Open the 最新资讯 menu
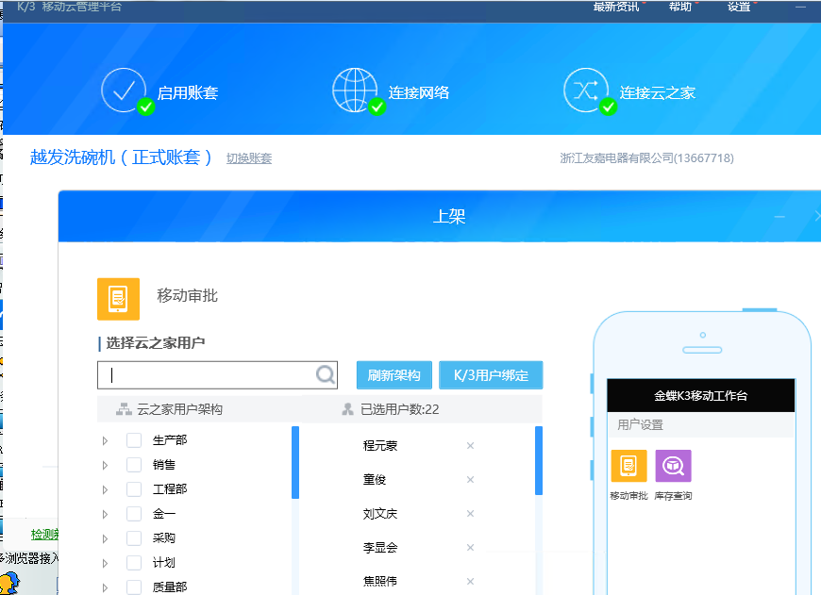The height and width of the screenshot is (595, 821). (x=616, y=7)
